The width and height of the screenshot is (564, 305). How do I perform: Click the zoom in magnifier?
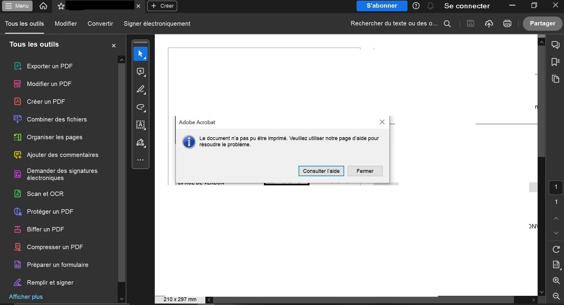tap(556, 281)
